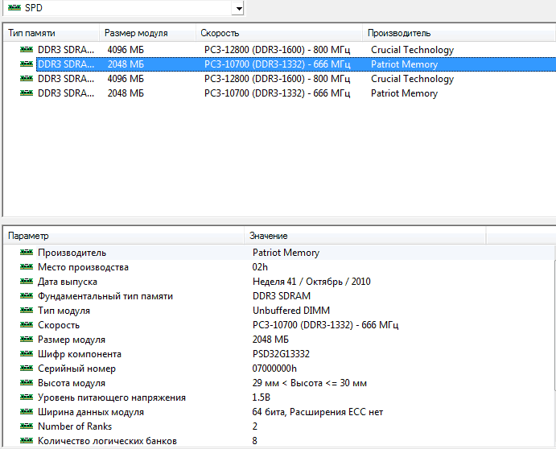Click icon beside Производитель parameter
The image size is (556, 449).
tap(27, 252)
